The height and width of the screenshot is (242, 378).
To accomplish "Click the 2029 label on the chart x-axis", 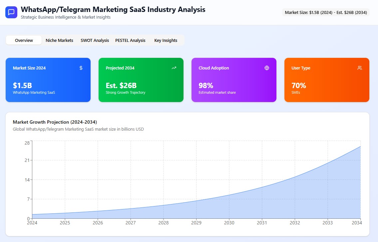I will pos(196,223).
